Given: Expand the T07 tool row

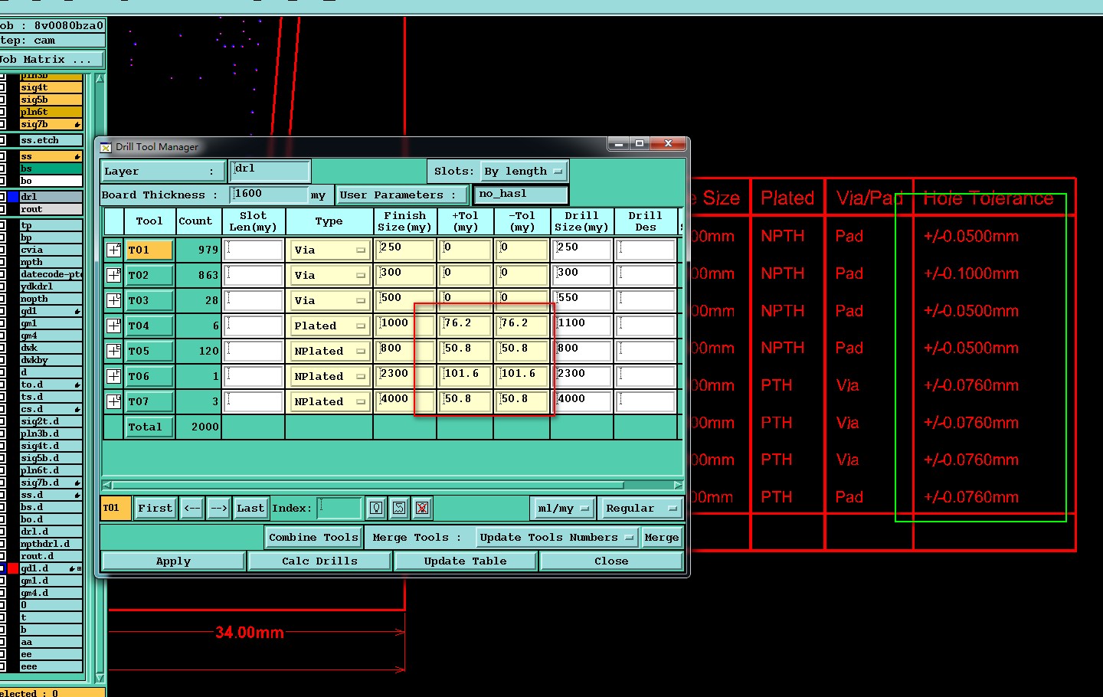Looking at the screenshot, I should 113,401.
